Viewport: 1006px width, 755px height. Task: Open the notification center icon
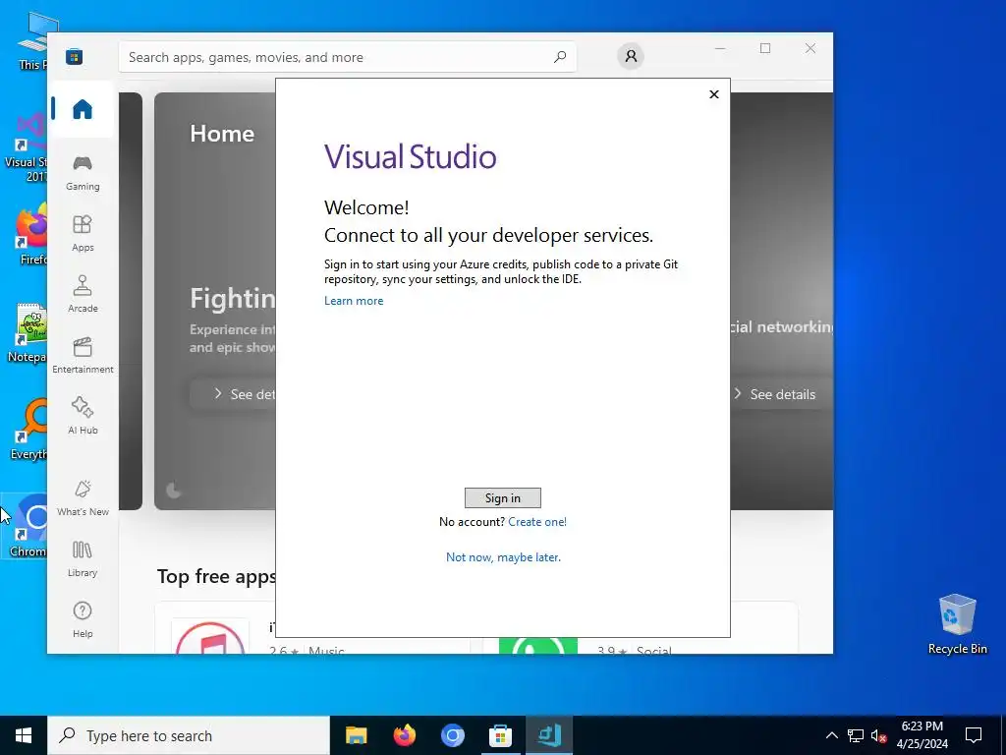point(974,735)
